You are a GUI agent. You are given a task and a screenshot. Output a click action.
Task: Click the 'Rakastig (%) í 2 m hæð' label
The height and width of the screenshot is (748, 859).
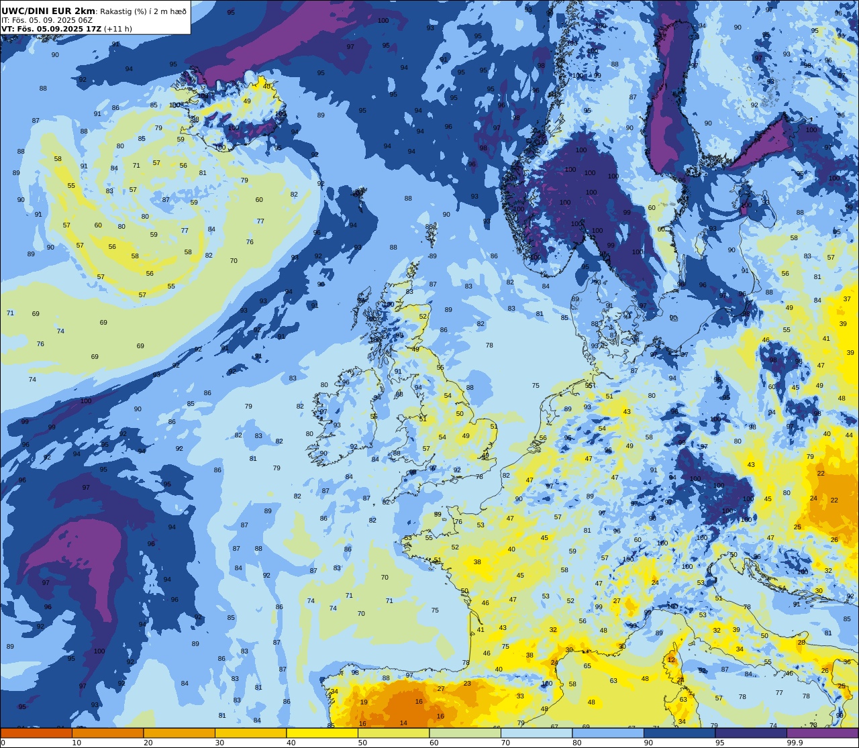tap(144, 11)
